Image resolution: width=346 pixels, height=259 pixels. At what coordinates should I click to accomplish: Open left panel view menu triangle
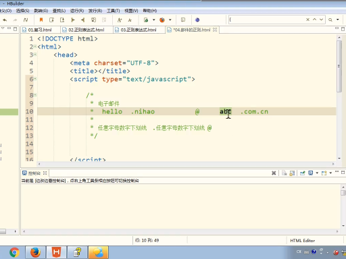coord(3,28)
